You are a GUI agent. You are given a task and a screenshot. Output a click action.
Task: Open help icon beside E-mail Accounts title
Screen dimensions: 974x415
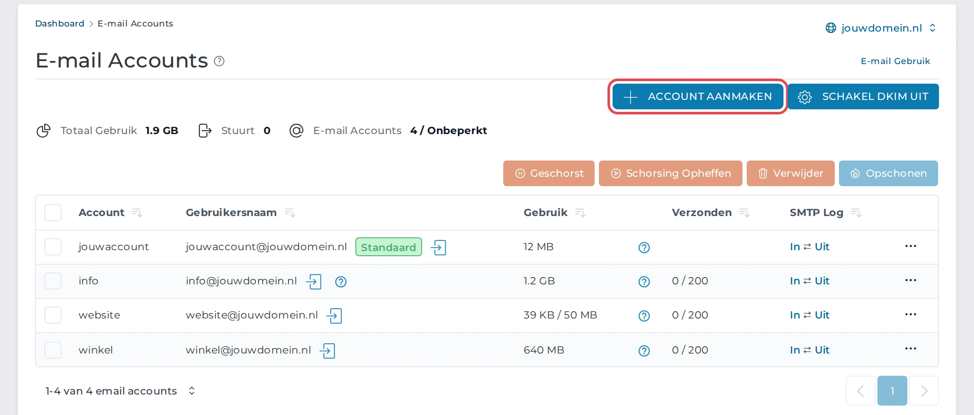[219, 61]
